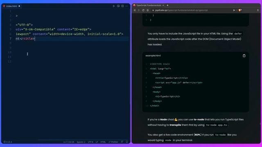Screen dimensions: 262x147
Task: Click the inline 'defer' code word
Action: point(238,33)
